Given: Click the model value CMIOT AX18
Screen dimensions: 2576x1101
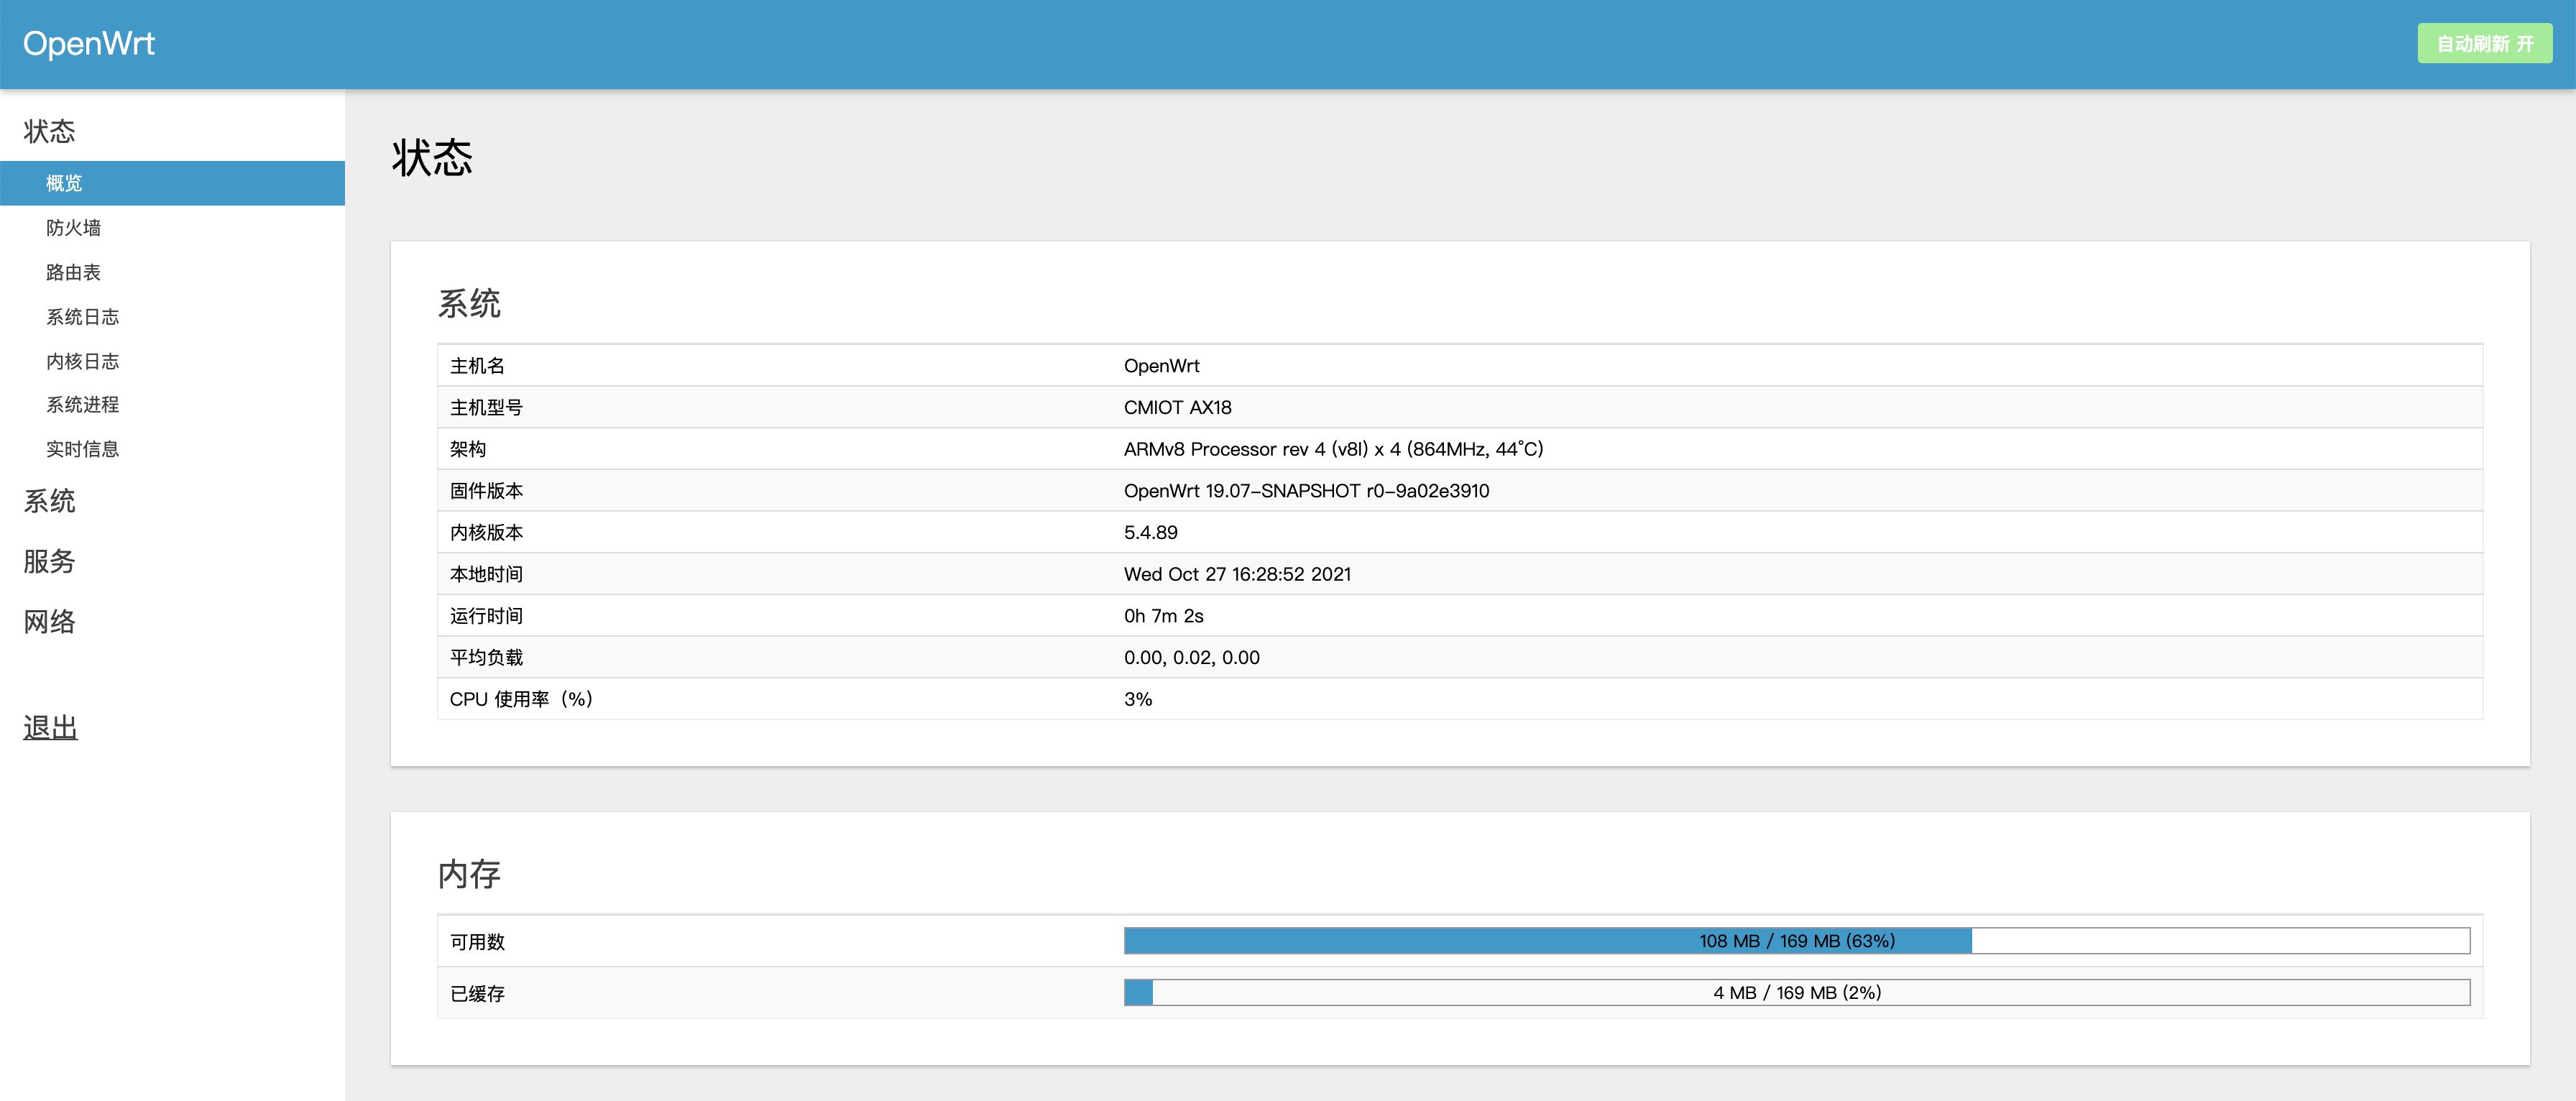Looking at the screenshot, I should coord(1177,408).
